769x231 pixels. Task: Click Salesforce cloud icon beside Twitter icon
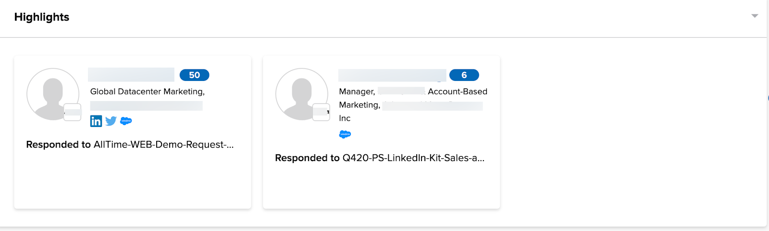click(126, 121)
